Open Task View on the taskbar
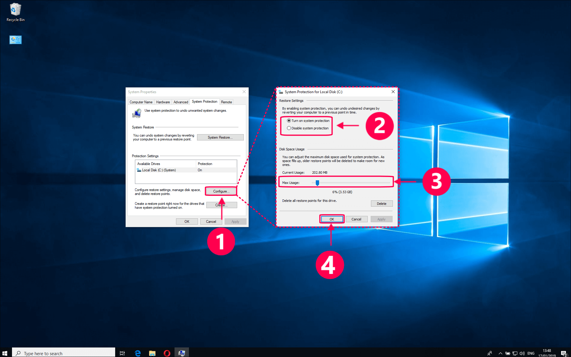The image size is (571, 357). (x=122, y=353)
